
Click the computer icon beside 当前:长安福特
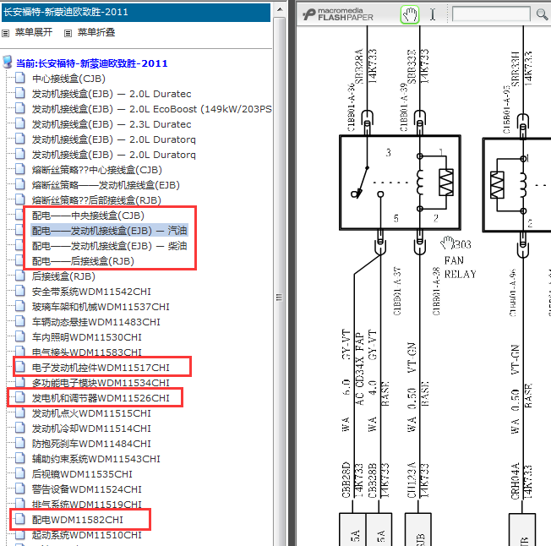pos(8,63)
